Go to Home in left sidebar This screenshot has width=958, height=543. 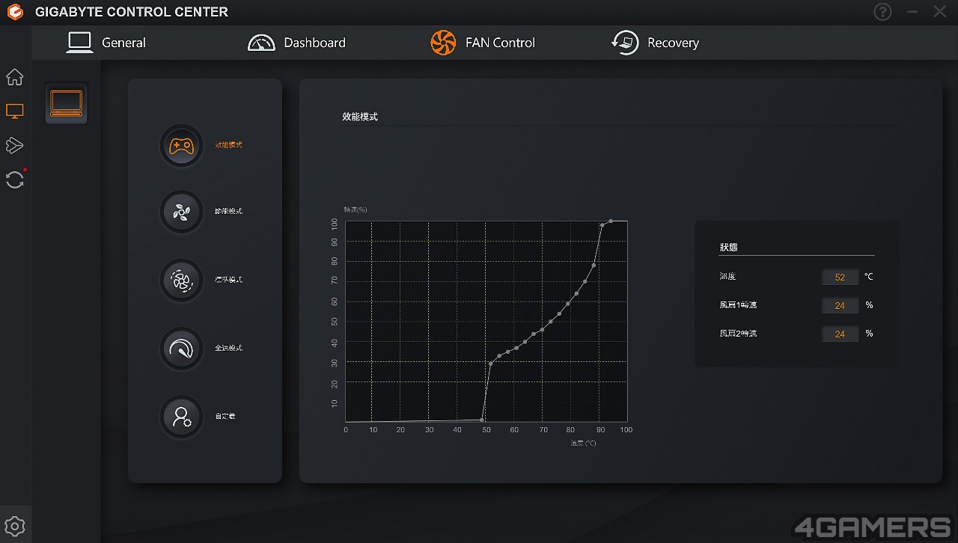click(15, 77)
